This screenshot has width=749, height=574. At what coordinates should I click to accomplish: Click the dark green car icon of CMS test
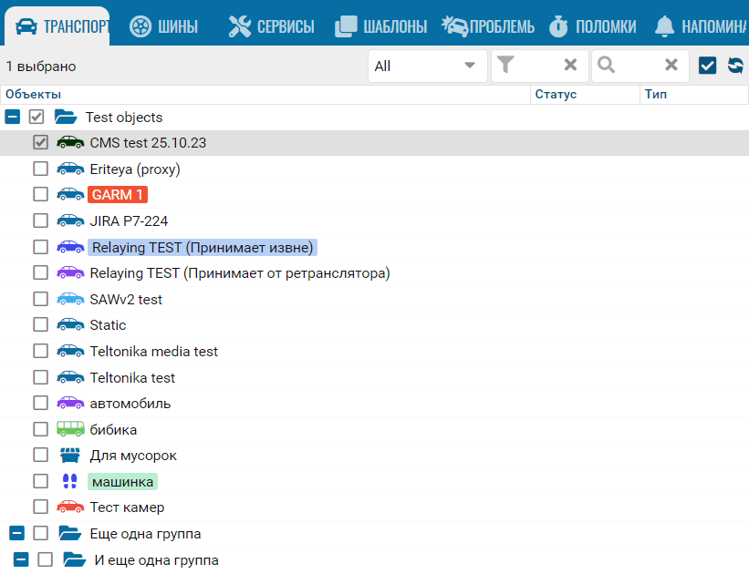pyautogui.click(x=70, y=142)
